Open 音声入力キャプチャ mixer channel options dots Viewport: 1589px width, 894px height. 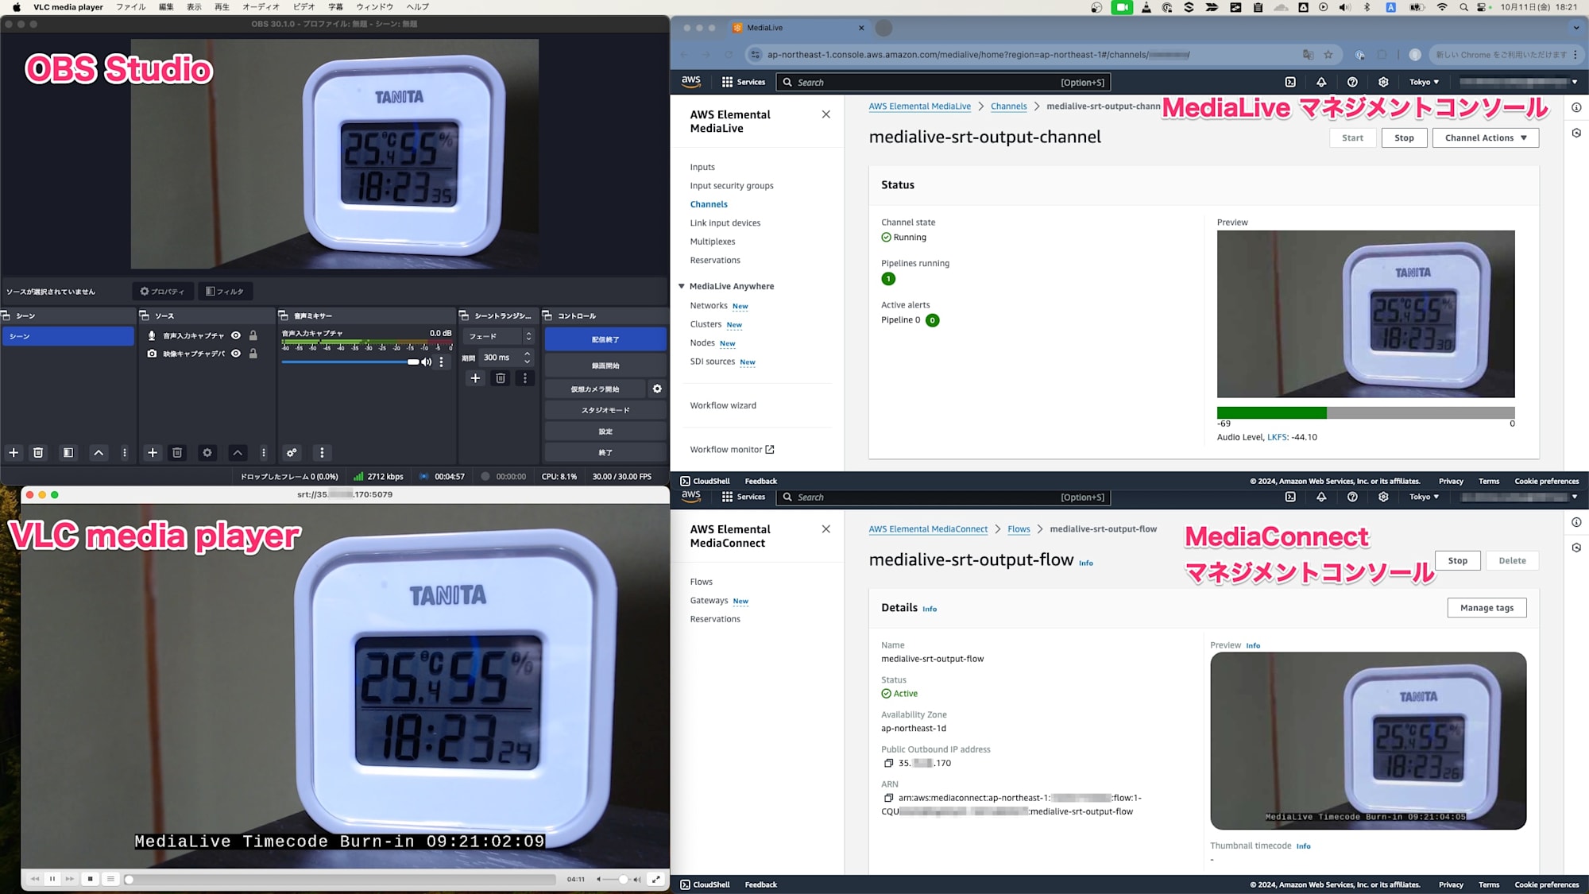tap(442, 362)
